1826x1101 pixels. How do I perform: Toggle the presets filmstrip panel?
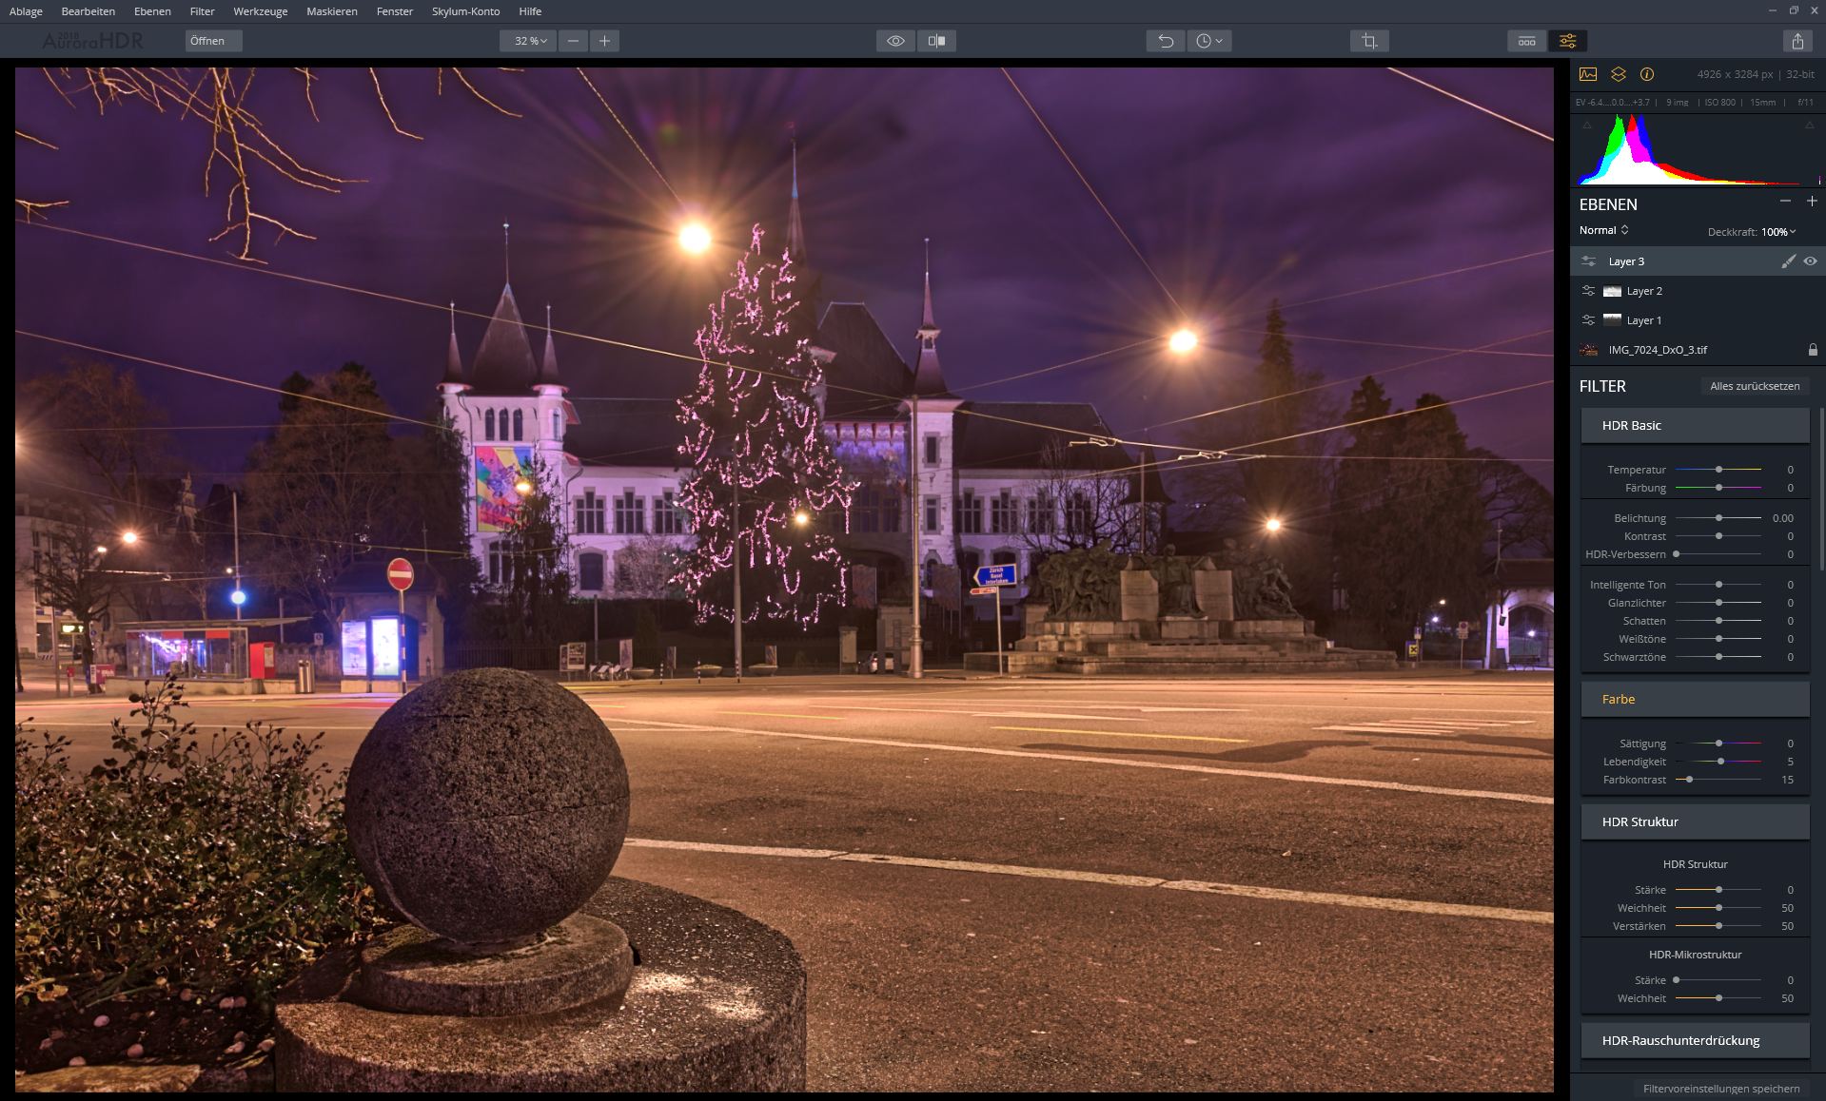pos(1527,41)
